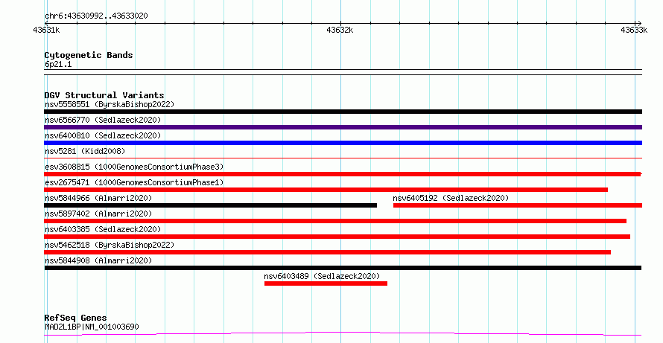
Task: Open esv2675471 1000GenomesConsortiumPhase1 label
Action: coord(134,182)
